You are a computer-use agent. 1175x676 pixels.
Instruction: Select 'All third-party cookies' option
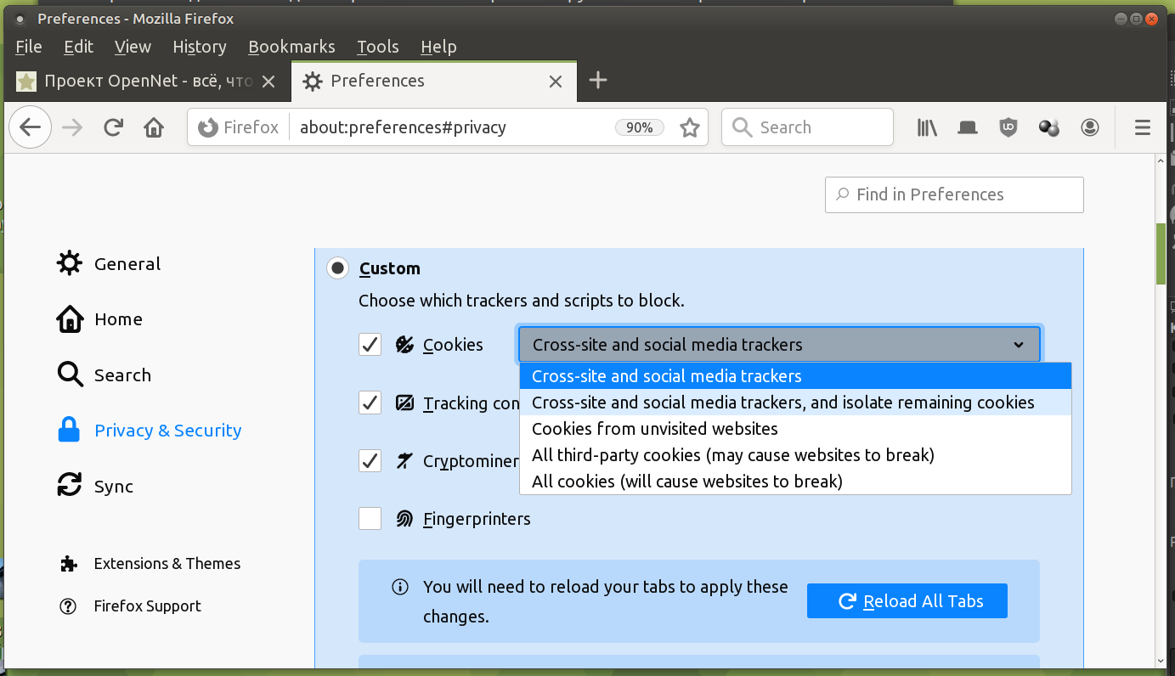[732, 455]
